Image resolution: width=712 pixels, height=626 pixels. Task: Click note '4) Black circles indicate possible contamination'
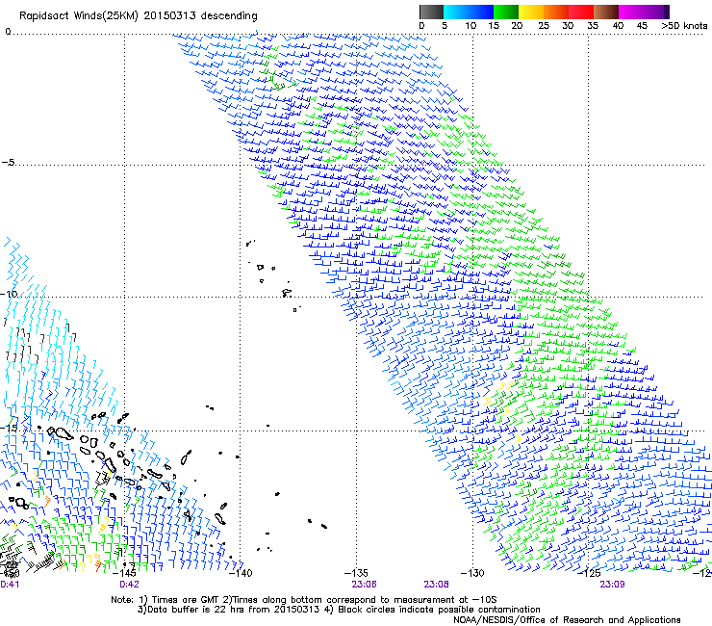(x=432, y=610)
